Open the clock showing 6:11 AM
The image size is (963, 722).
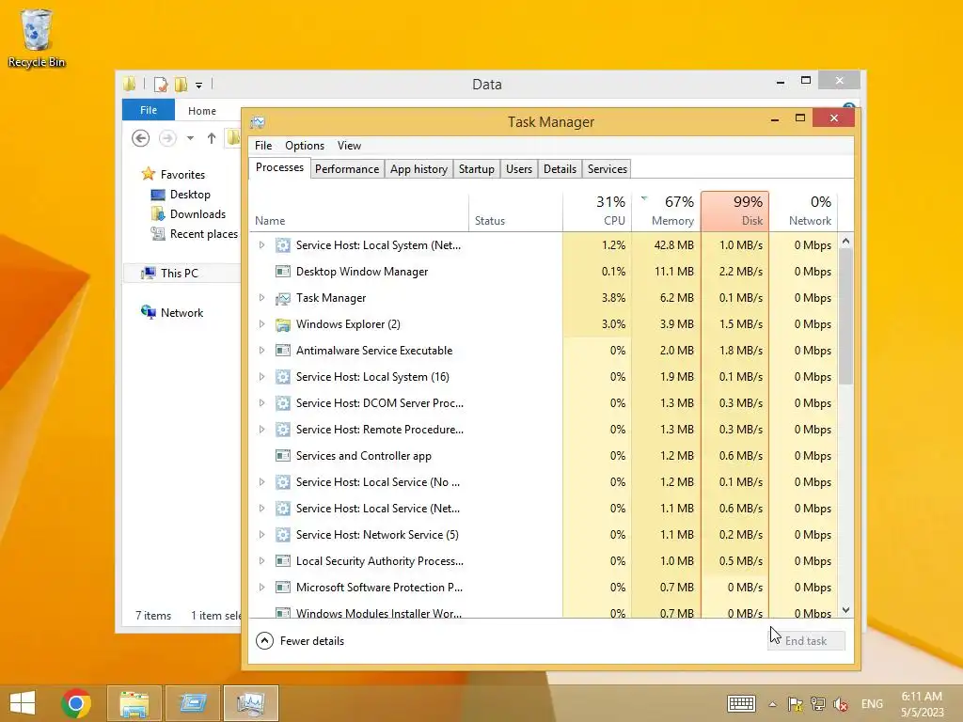(922, 704)
